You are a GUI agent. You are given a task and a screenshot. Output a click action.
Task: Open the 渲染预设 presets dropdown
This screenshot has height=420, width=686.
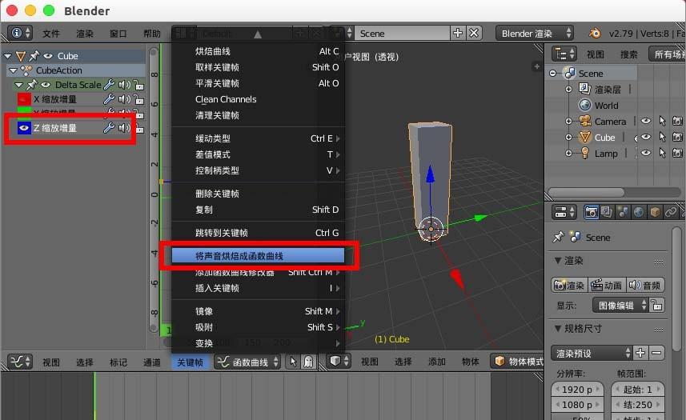click(x=592, y=353)
